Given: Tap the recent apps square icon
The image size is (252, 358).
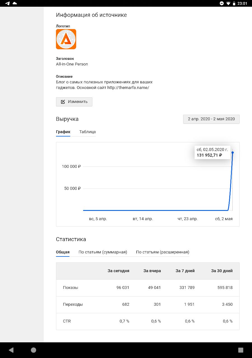Looking at the screenshot, I should pos(241,350).
